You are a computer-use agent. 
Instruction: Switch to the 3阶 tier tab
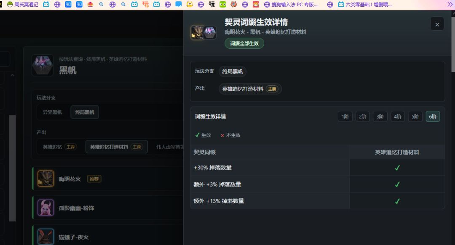380,116
